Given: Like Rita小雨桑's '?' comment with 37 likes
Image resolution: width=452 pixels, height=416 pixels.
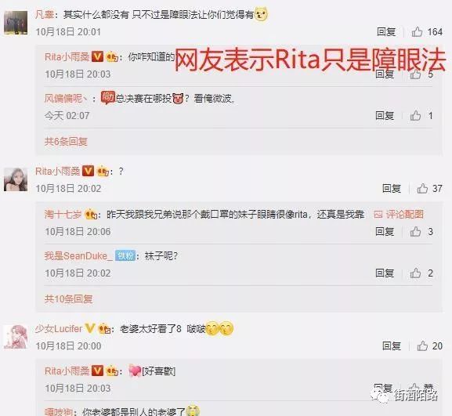Looking at the screenshot, I should click(x=422, y=189).
